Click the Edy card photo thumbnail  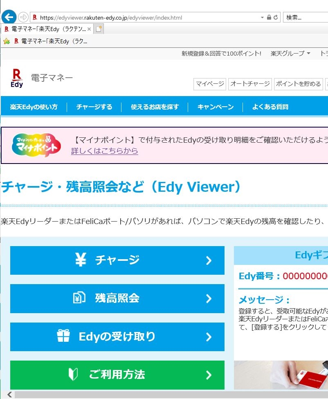pos(281,375)
